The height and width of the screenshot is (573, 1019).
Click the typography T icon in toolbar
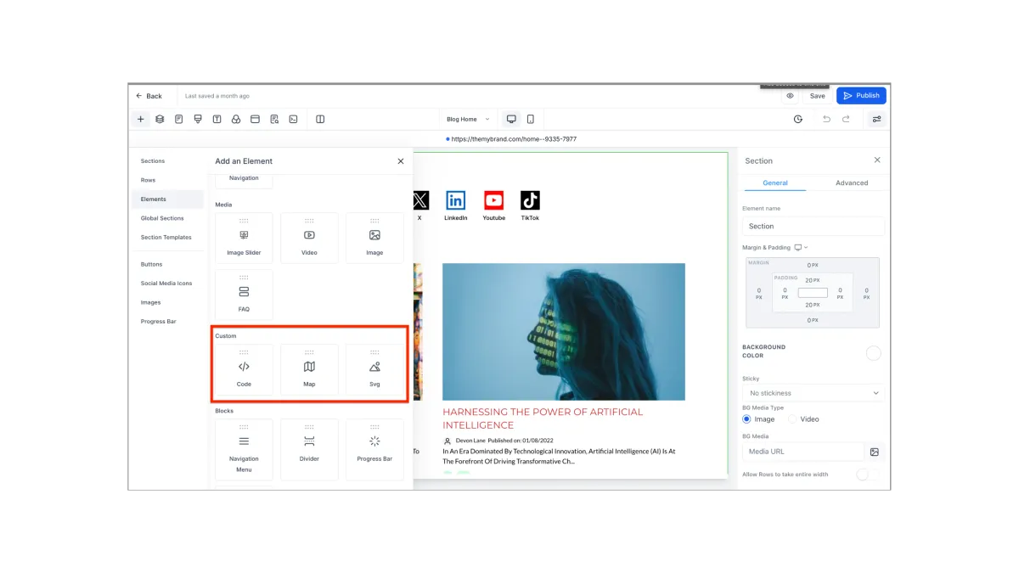pos(217,120)
